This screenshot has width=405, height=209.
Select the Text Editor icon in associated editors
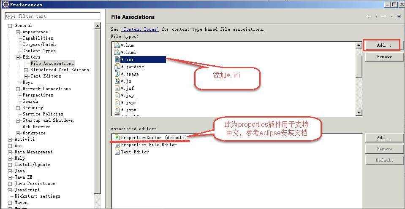[x=117, y=152]
